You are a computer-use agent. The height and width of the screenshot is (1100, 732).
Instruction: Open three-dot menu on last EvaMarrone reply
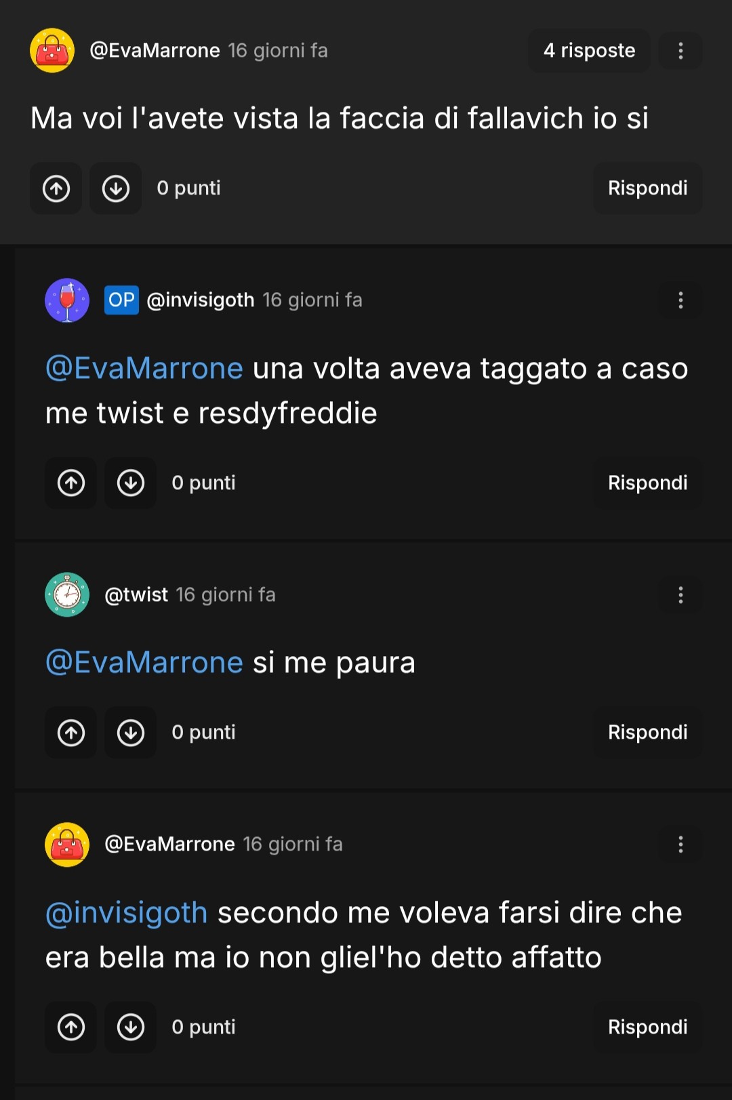[x=680, y=844]
